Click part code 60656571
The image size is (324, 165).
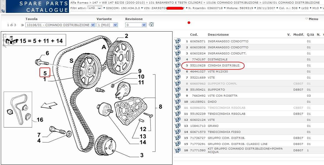click(198, 41)
